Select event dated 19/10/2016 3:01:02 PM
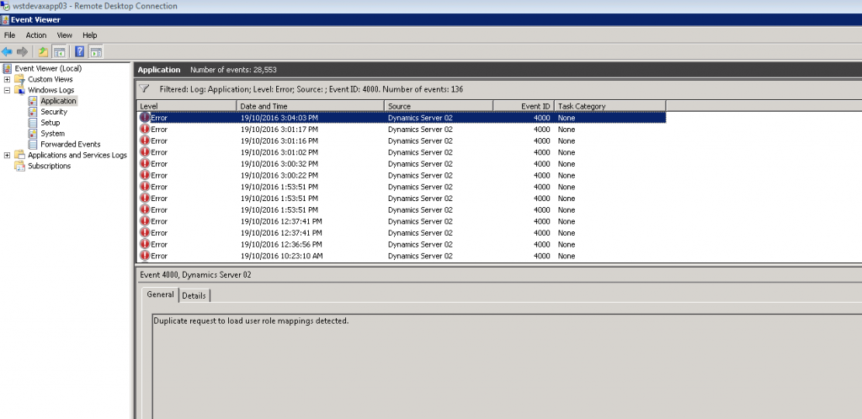 402,152
